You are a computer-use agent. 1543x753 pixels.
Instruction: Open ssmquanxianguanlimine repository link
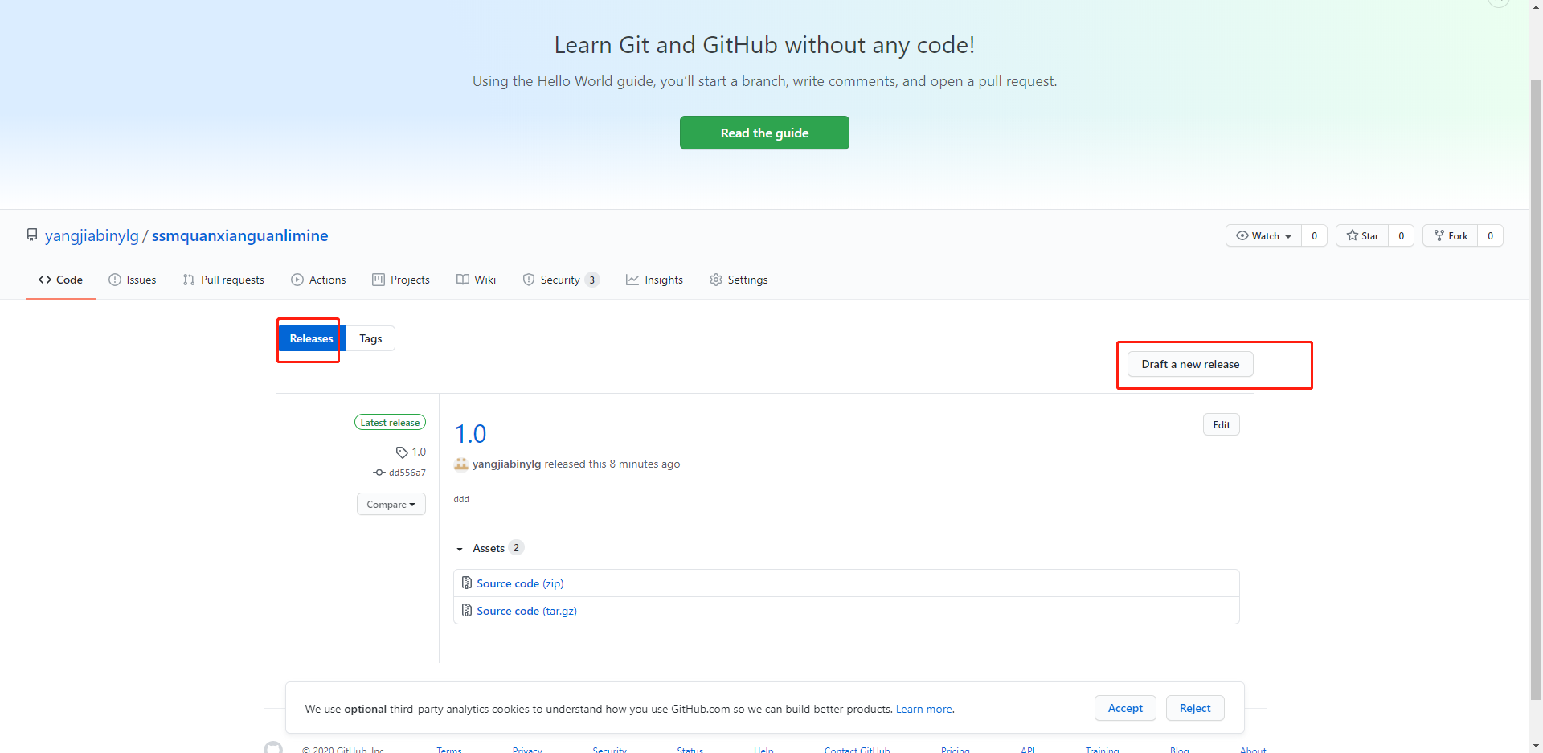coord(239,235)
